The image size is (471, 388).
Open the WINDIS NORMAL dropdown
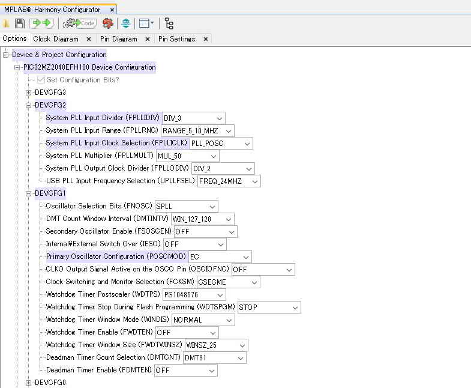(x=203, y=320)
